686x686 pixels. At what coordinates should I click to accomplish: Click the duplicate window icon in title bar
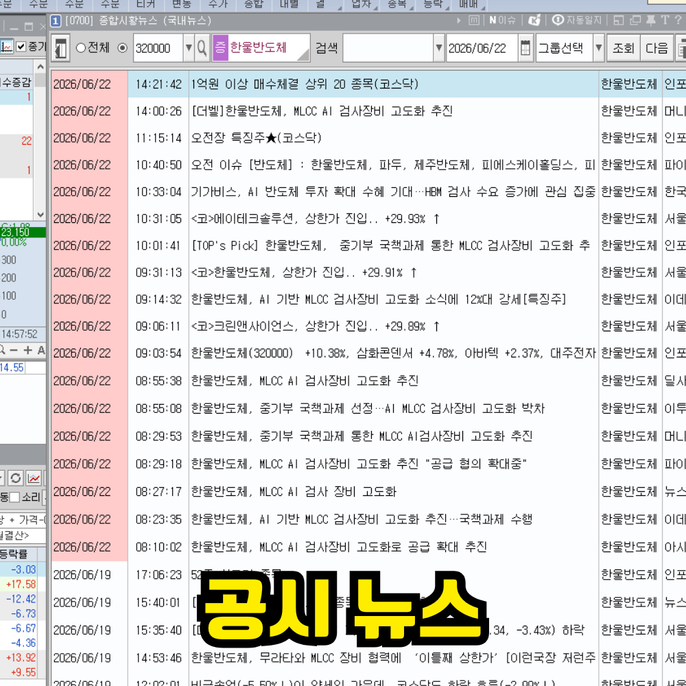click(635, 20)
